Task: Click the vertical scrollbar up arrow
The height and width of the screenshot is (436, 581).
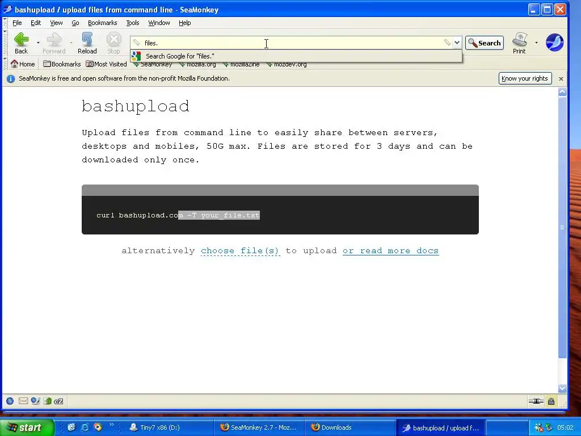Action: pyautogui.click(x=562, y=92)
